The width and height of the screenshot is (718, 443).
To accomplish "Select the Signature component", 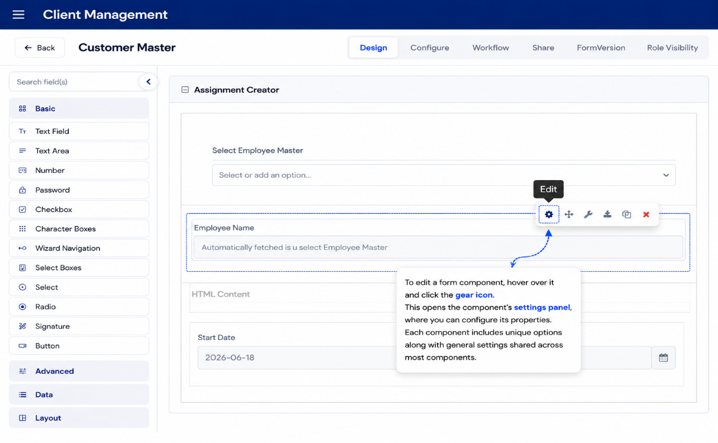I will 79,326.
